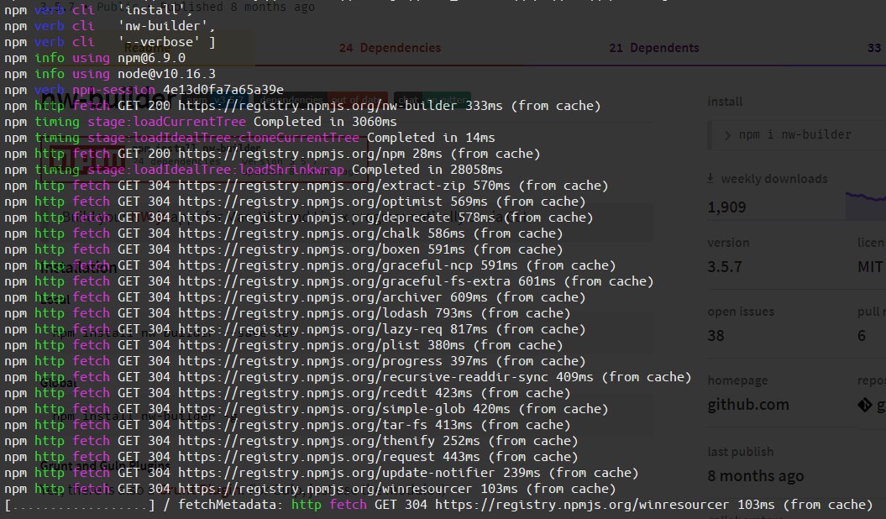Click the thenify registry fetch line
Screen dimensions: 886x519
[x=291, y=441]
